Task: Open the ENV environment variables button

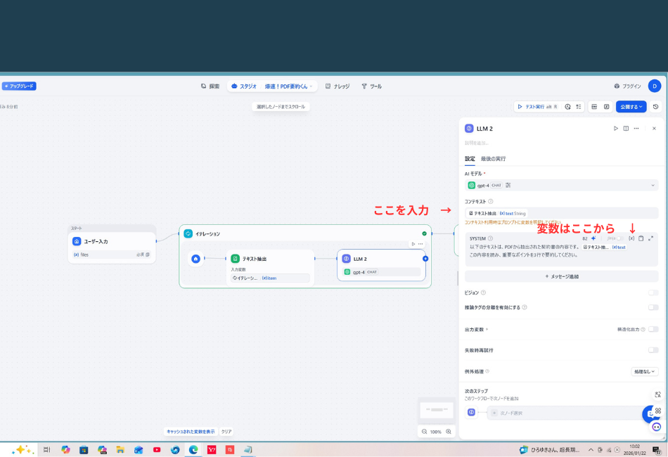Action: coord(594,107)
